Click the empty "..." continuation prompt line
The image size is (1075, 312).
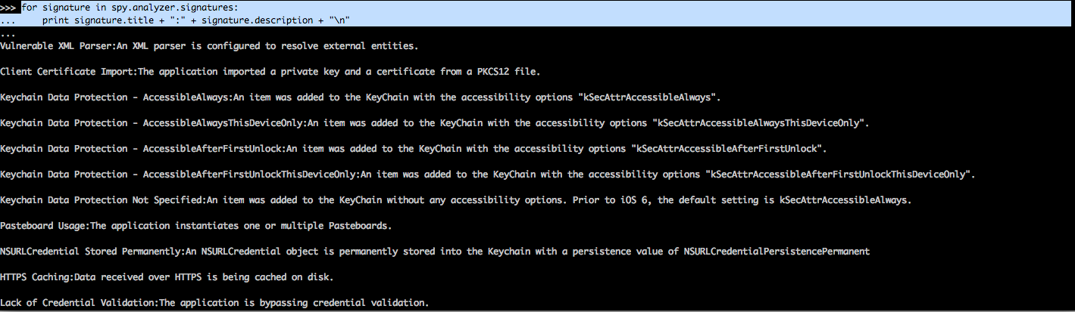8,33
